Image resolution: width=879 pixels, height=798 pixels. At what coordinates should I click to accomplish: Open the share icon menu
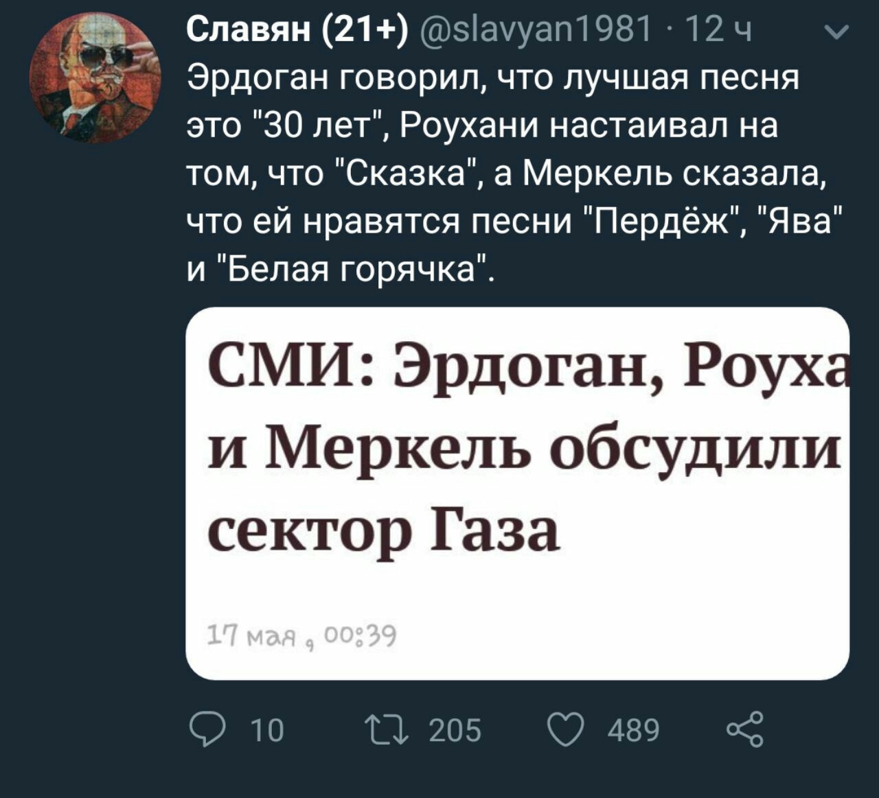tap(746, 729)
